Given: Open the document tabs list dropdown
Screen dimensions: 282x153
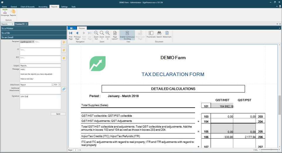Looking at the screenshot, I should click(277, 24).
